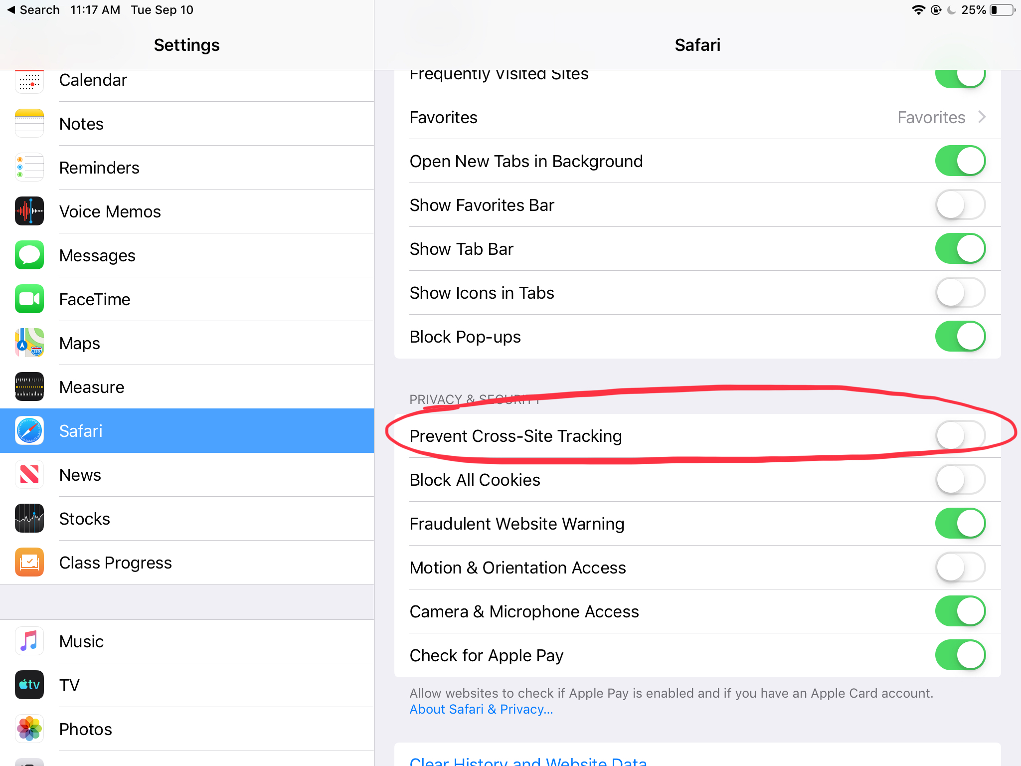Screen dimensions: 1021x766
Task: Open Photos settings
Action: pos(187,729)
